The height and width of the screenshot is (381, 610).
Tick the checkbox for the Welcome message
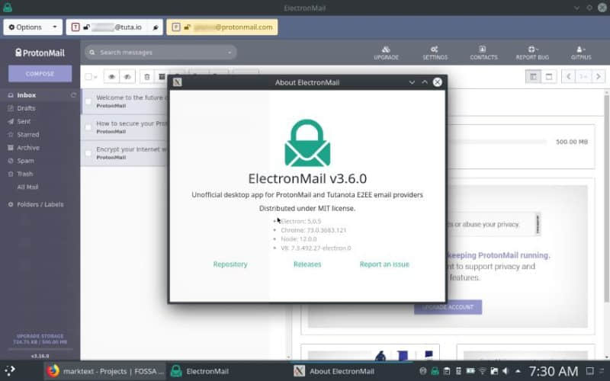coord(88,101)
